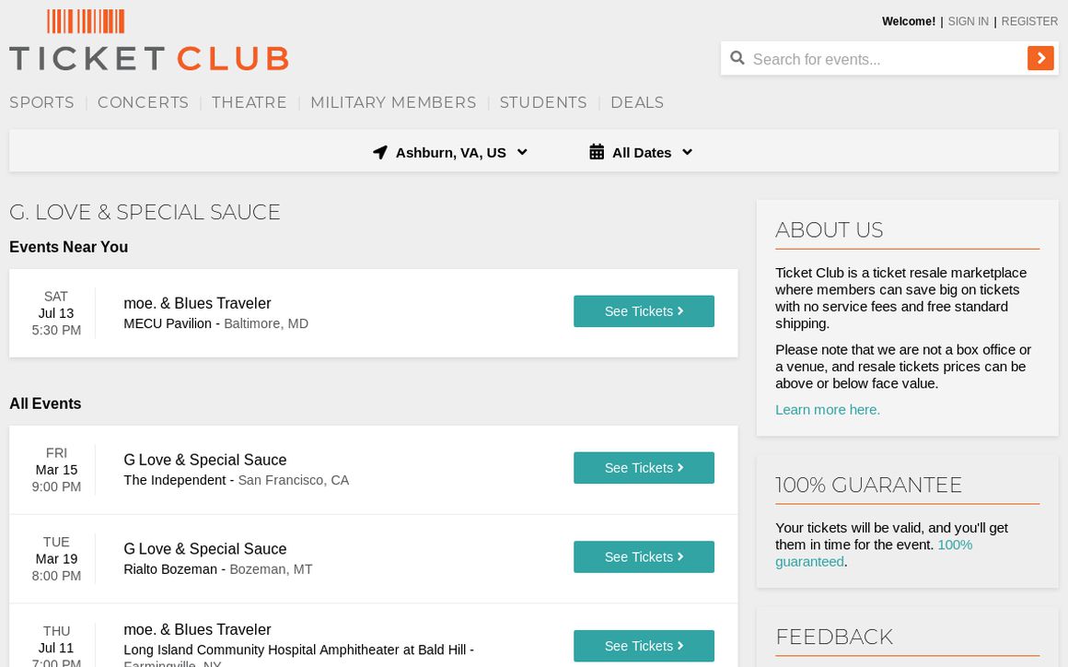
Task: Click the SIGN IN link
Action: [968, 21]
